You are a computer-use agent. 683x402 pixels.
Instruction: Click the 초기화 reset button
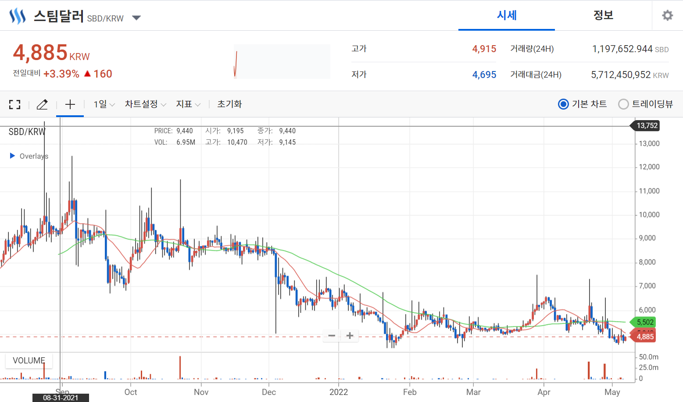point(229,104)
